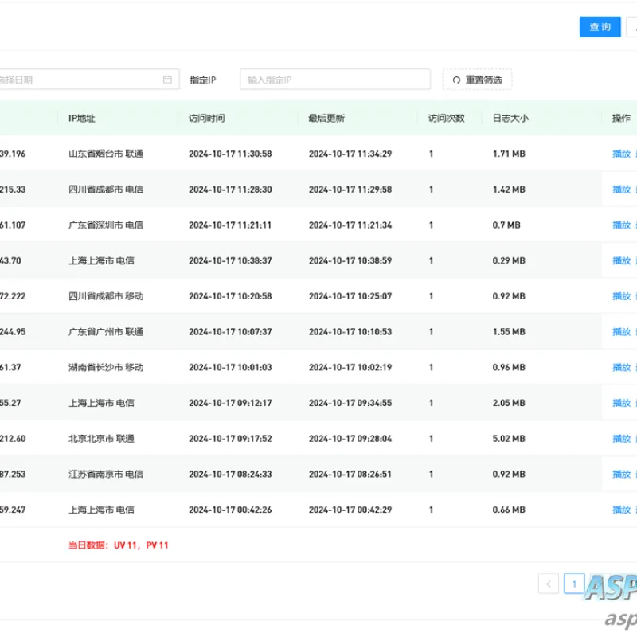Focus the 输入指定IP input field
Viewport: 637px width, 637px height.
click(x=335, y=80)
